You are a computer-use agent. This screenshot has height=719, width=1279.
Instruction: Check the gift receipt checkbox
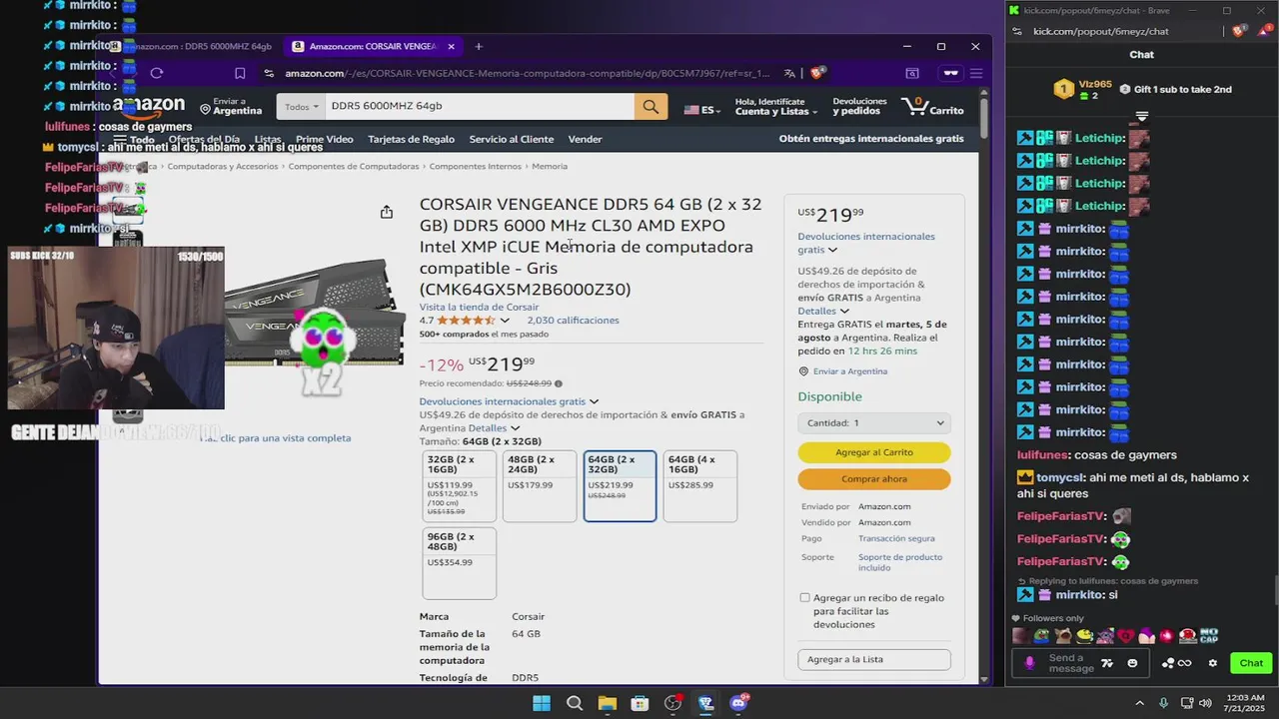tap(804, 598)
